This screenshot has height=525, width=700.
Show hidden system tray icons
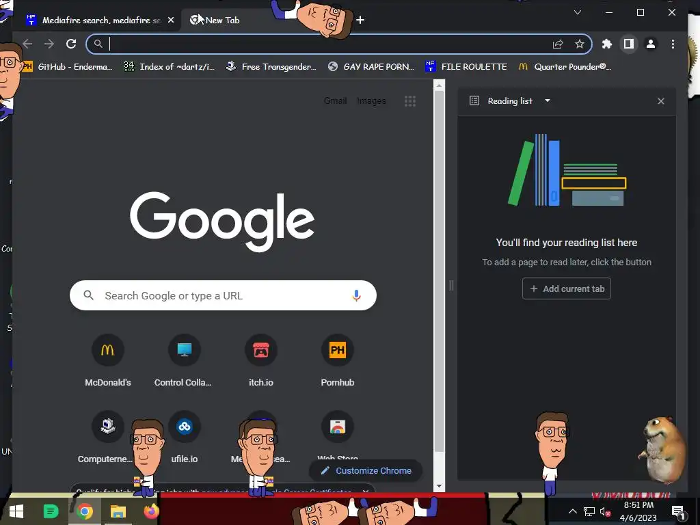tap(572, 511)
